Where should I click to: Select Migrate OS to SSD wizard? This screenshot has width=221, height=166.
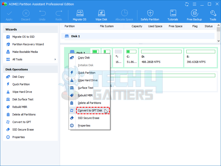click(30, 37)
